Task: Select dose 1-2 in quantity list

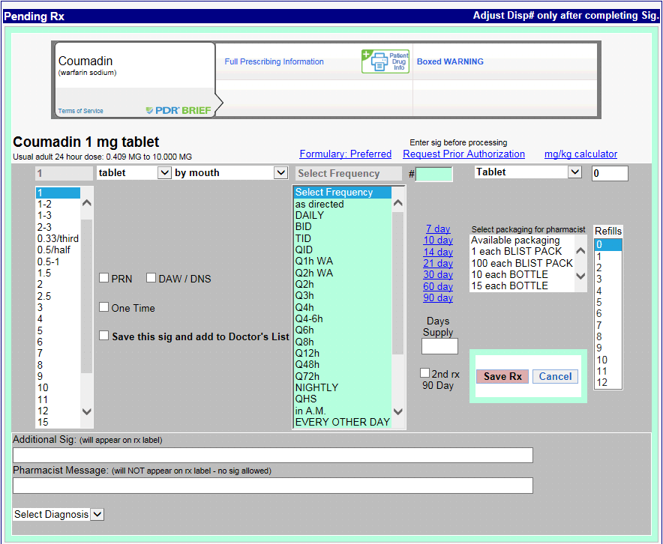Action: 58,205
